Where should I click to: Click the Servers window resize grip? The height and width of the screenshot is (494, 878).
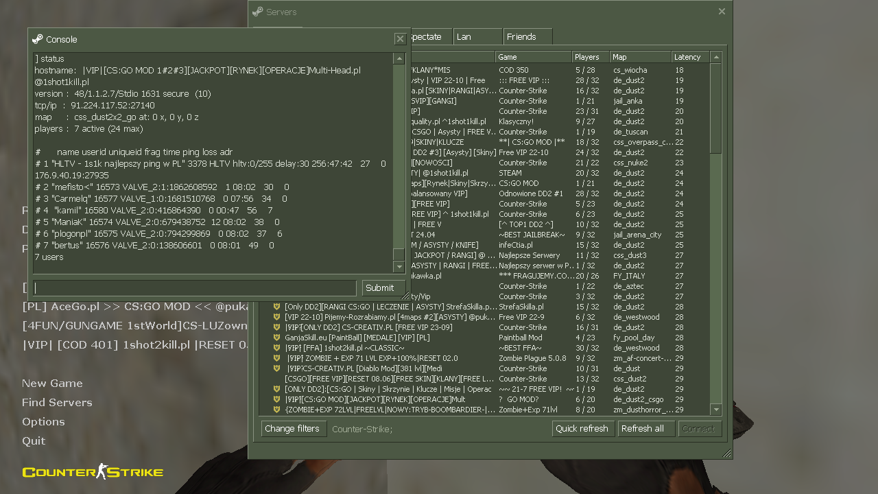click(726, 453)
